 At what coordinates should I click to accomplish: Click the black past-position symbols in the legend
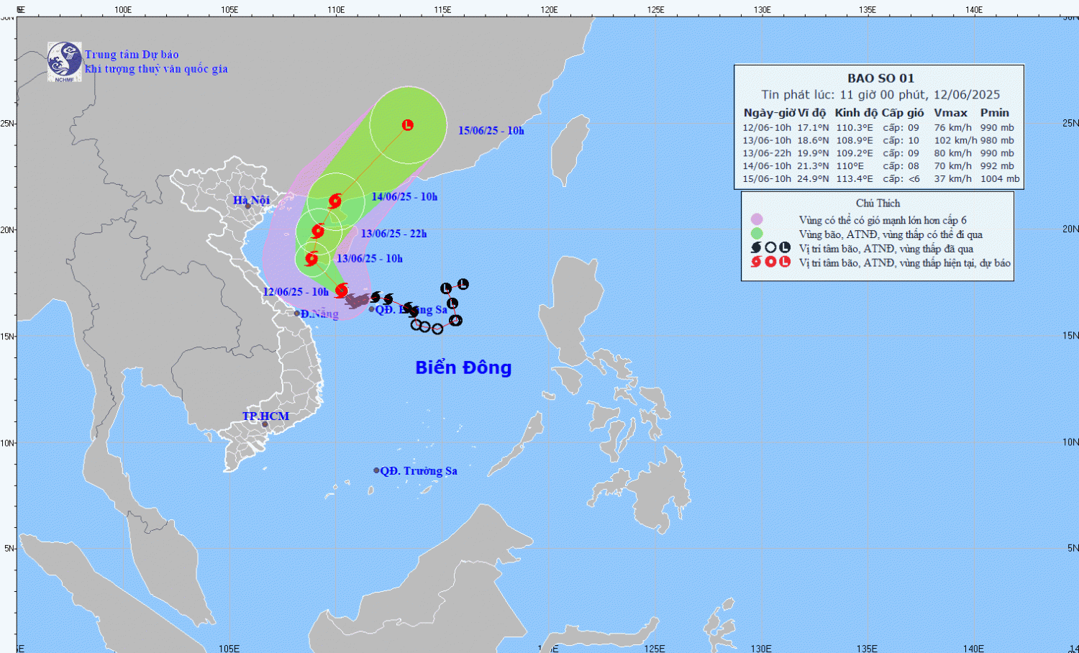(x=770, y=248)
